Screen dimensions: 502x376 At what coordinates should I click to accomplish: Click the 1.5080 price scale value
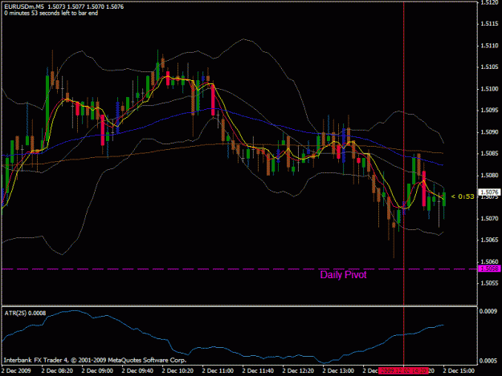coord(489,176)
